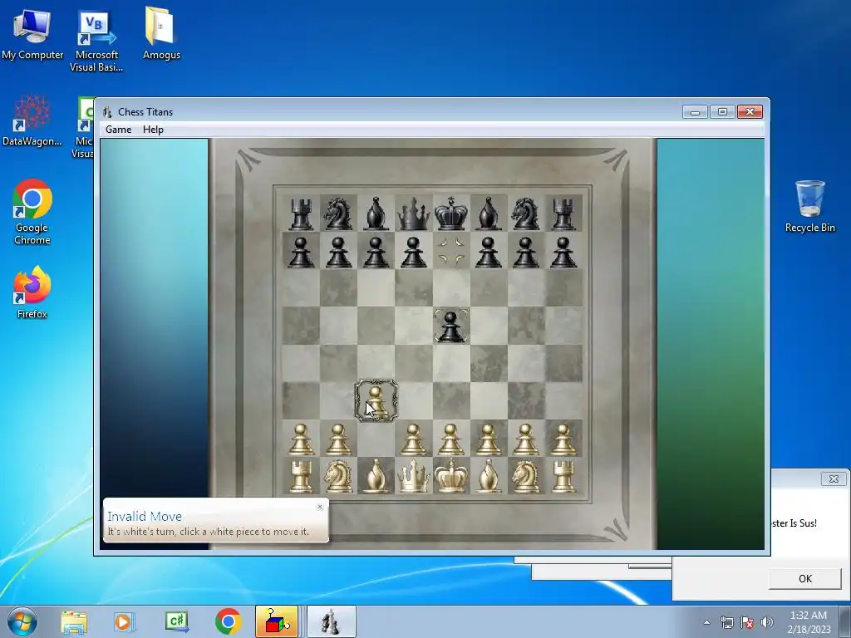Click the black pawn on d7
This screenshot has height=638, width=851.
click(x=413, y=252)
